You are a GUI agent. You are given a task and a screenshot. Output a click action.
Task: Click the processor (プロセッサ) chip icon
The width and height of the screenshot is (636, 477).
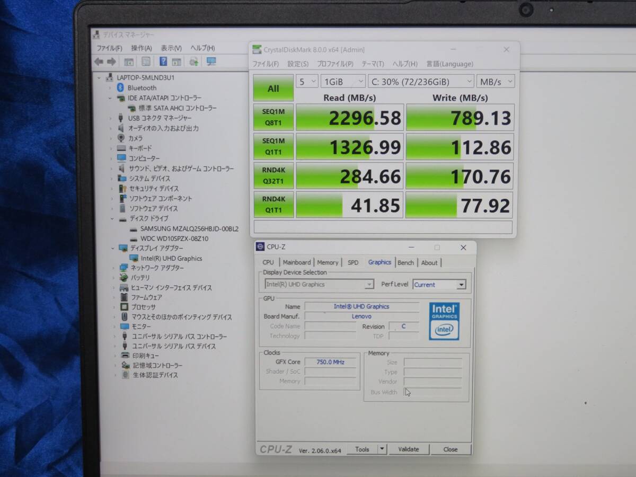[x=123, y=307]
